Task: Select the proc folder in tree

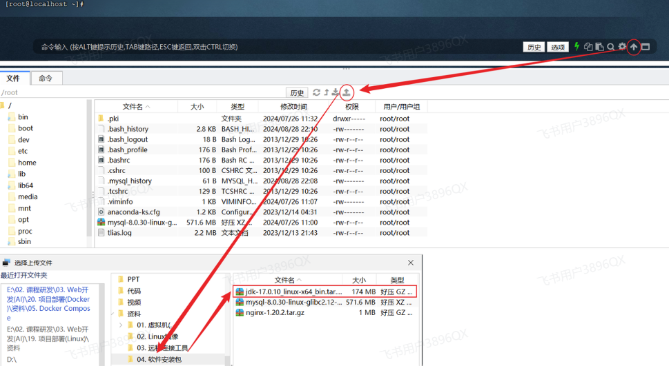Action: point(25,232)
